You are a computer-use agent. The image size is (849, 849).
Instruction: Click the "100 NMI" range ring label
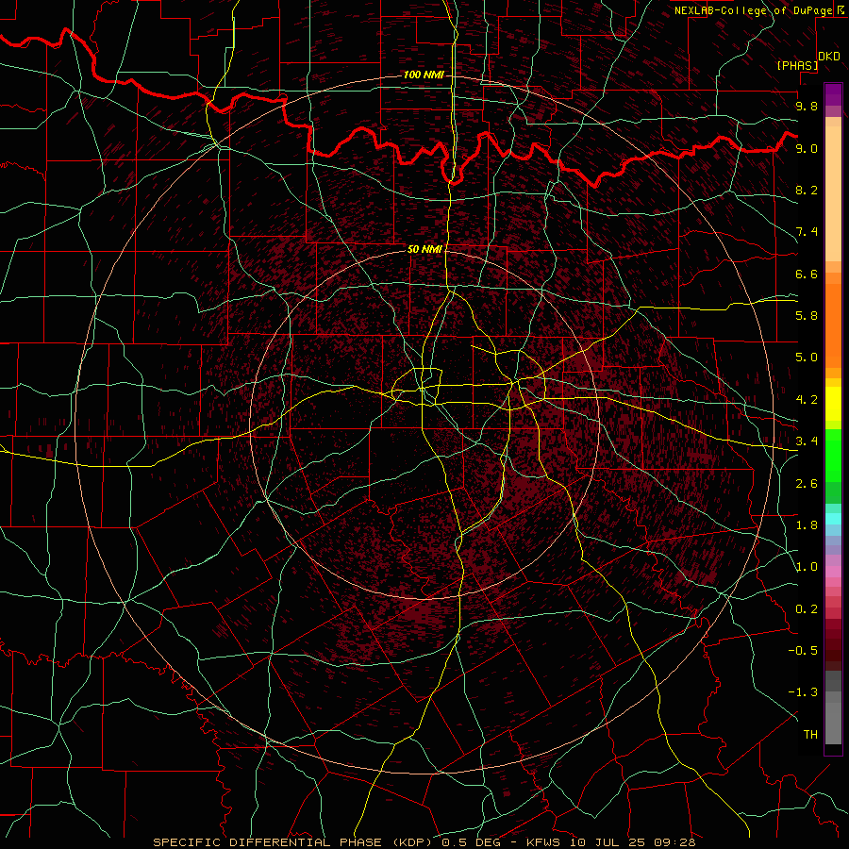coord(424,75)
